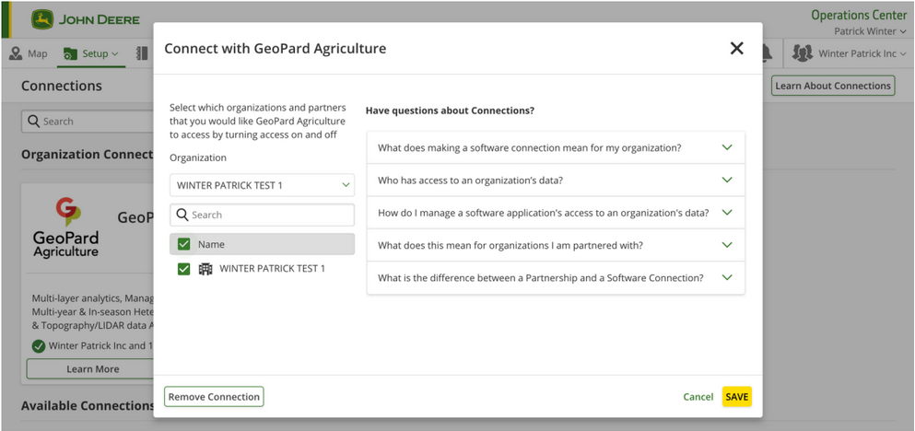
Task: Expand 'What does making a software connection mean'
Action: click(555, 147)
